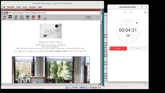
Task: Open the VirtualBox File menu
Action: coord(4,7)
